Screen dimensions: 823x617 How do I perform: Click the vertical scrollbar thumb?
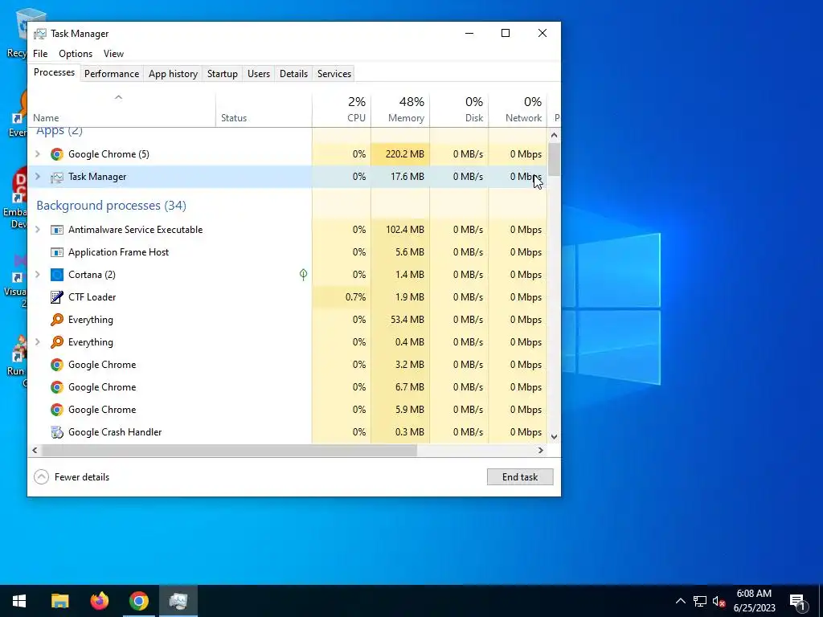(555, 159)
